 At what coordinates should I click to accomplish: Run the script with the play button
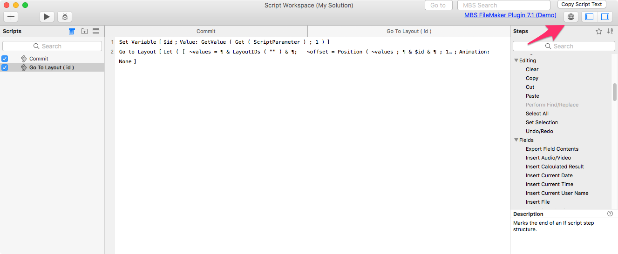coord(47,16)
